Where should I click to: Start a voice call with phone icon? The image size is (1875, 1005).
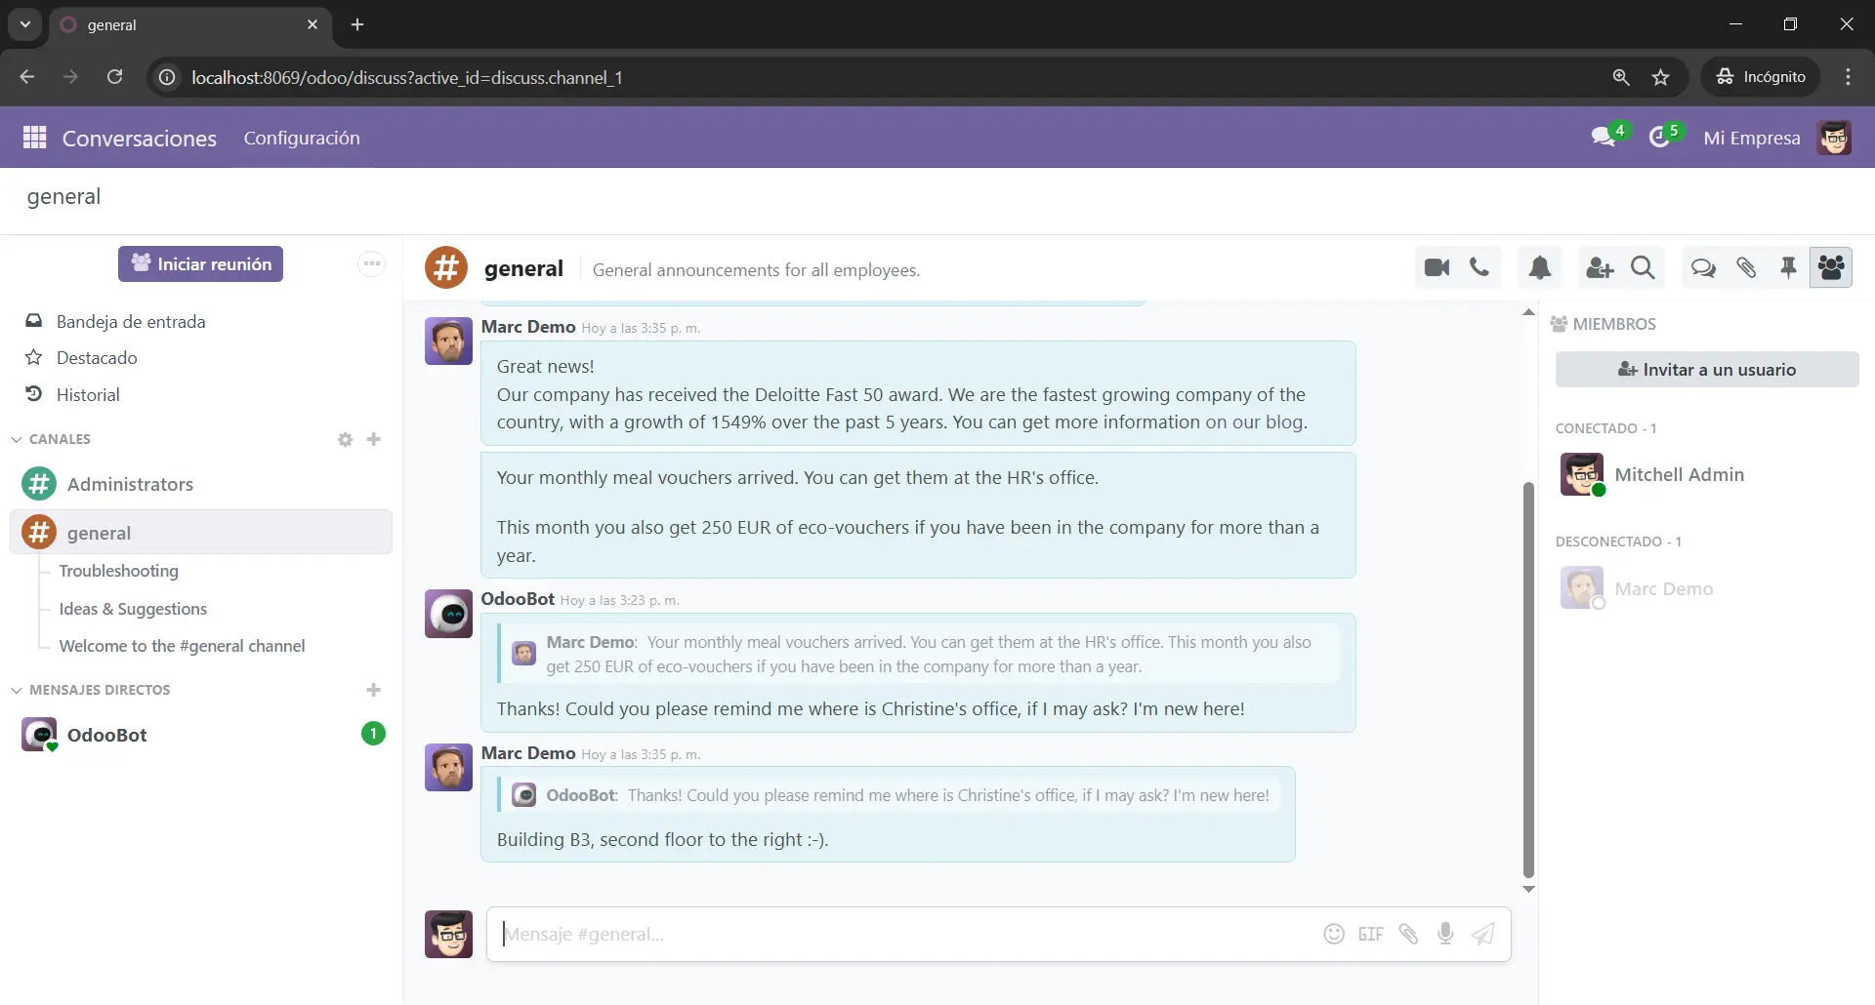tap(1479, 268)
